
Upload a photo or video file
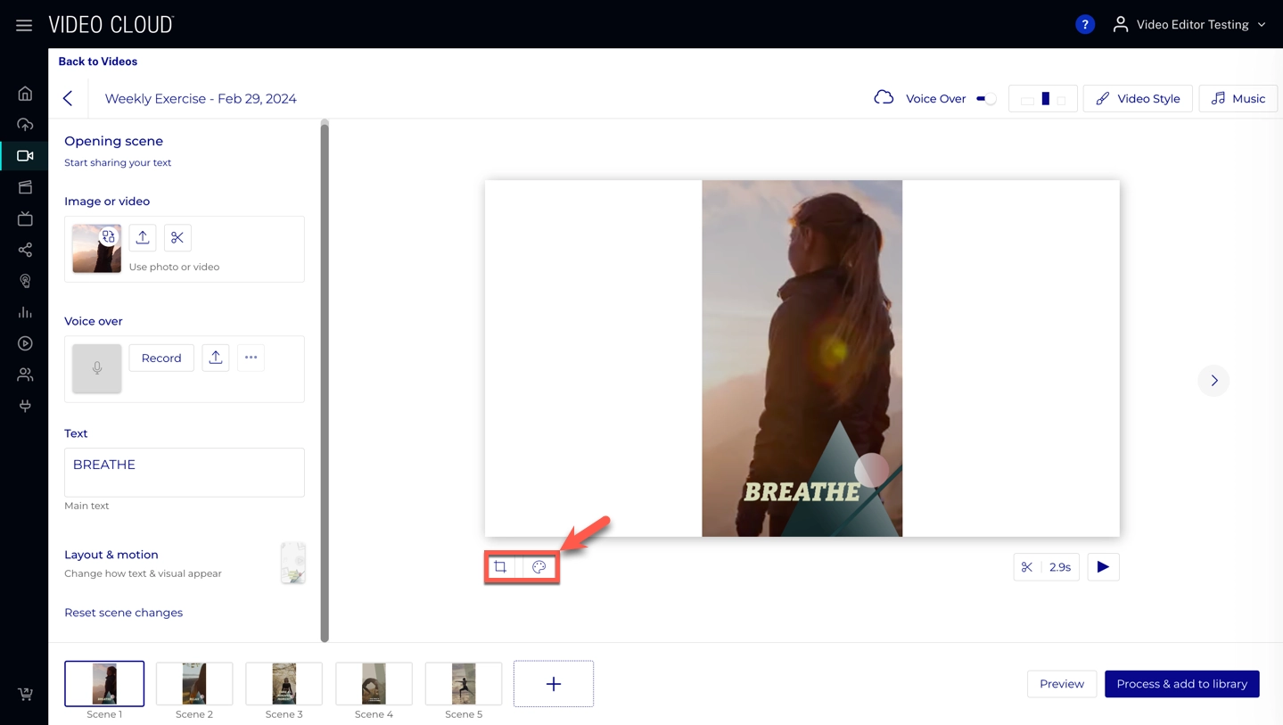point(143,238)
